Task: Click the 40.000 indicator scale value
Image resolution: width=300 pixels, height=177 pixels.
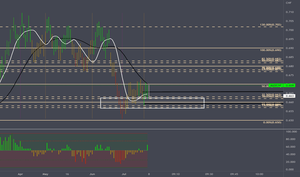Action: tap(291, 154)
